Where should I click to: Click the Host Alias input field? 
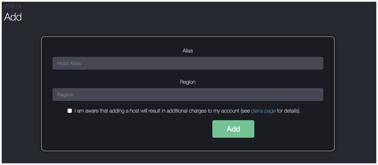(x=188, y=63)
